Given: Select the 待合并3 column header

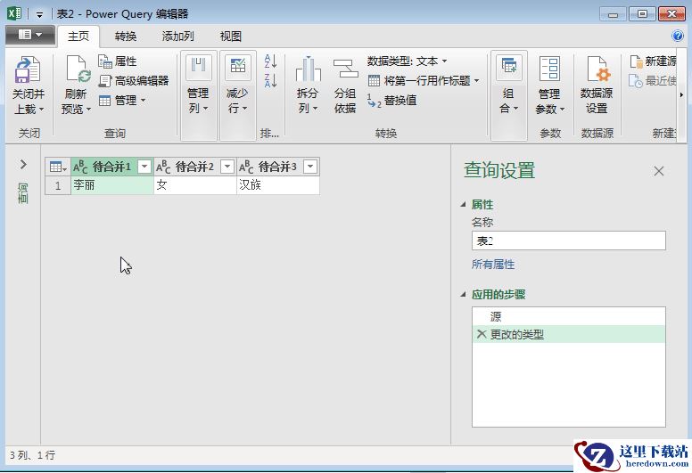Looking at the screenshot, I should click(277, 167).
